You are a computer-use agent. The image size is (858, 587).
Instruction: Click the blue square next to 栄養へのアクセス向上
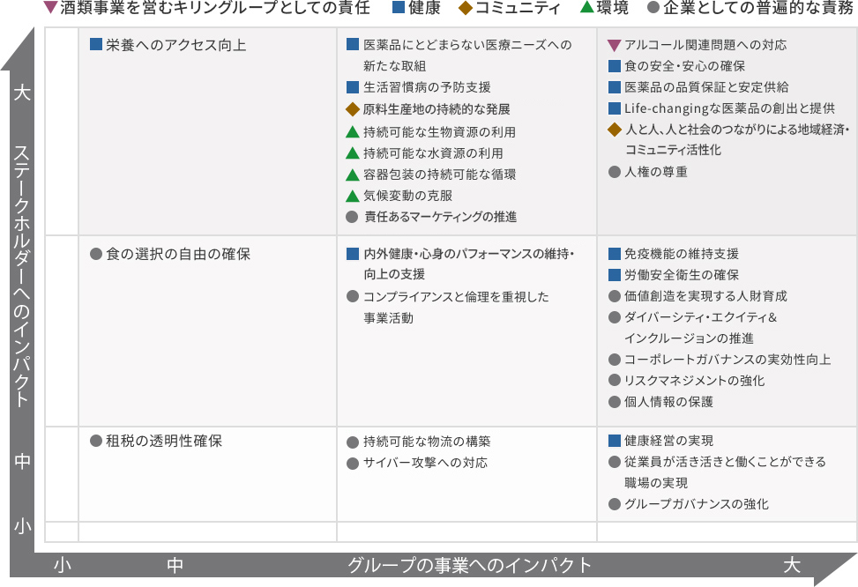point(96,45)
